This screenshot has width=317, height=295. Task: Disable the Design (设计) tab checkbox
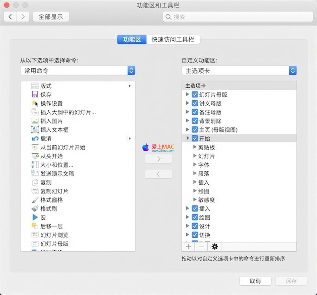[195, 226]
